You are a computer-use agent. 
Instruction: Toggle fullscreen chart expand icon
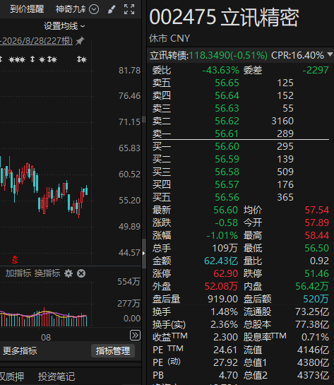click(129, 9)
